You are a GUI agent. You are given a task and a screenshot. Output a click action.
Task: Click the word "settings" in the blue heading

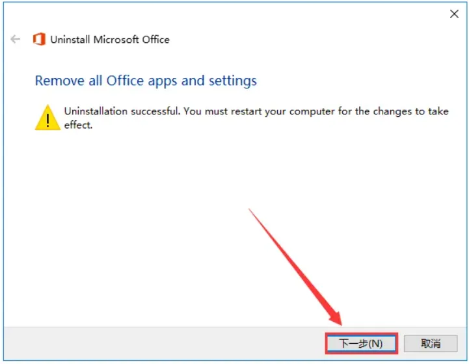[232, 81]
